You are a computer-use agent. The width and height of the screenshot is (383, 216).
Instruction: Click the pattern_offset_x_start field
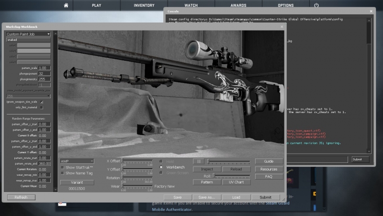tap(45, 124)
